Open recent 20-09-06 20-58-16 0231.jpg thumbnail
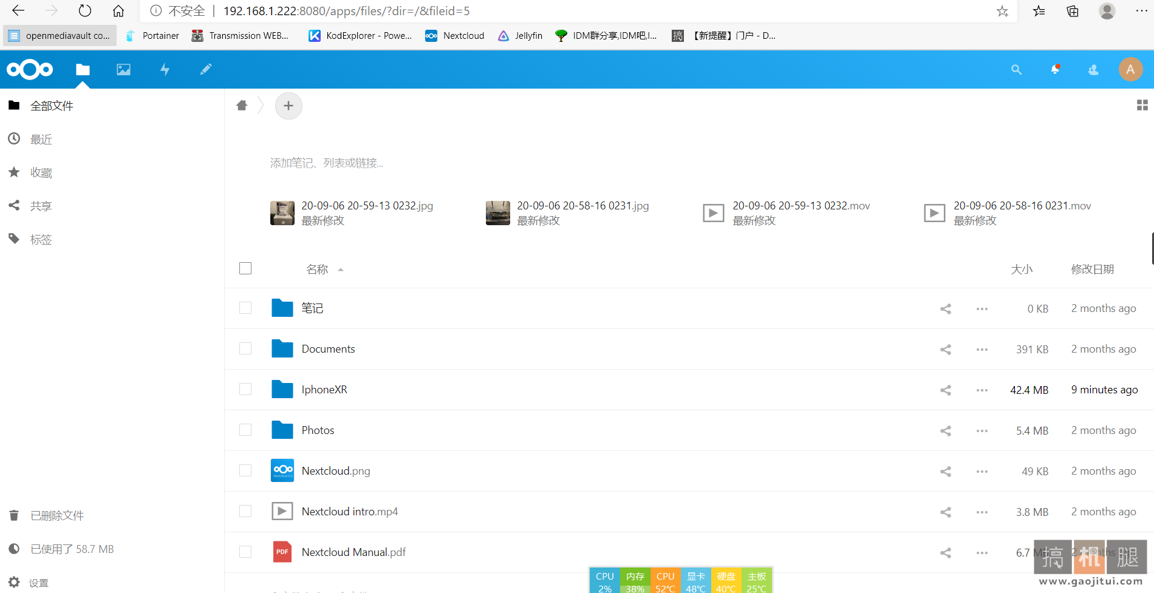 click(498, 213)
